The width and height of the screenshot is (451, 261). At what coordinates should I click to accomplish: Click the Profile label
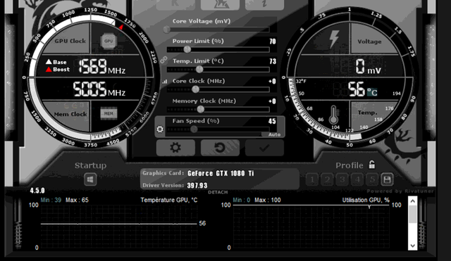coord(350,165)
